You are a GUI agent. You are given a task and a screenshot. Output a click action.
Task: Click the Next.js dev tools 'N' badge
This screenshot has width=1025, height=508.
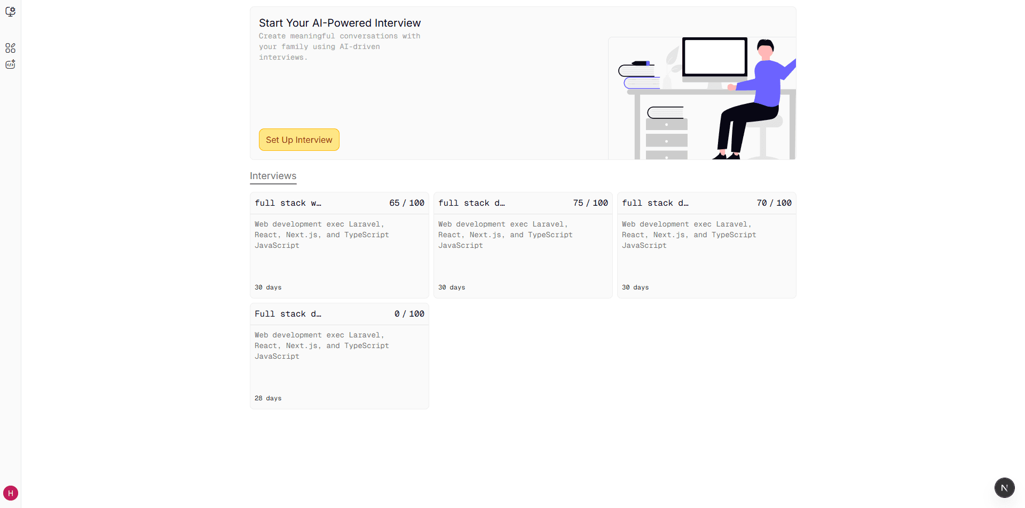[1004, 488]
